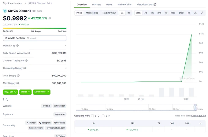Click info icon beside the price percentage
208x137 pixels.
(50, 18)
